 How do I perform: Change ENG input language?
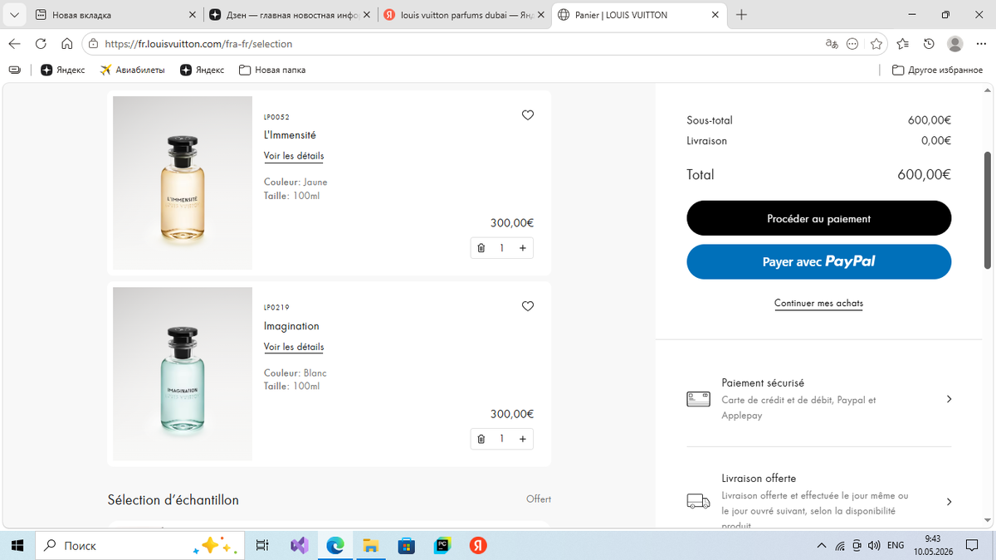[x=896, y=545]
